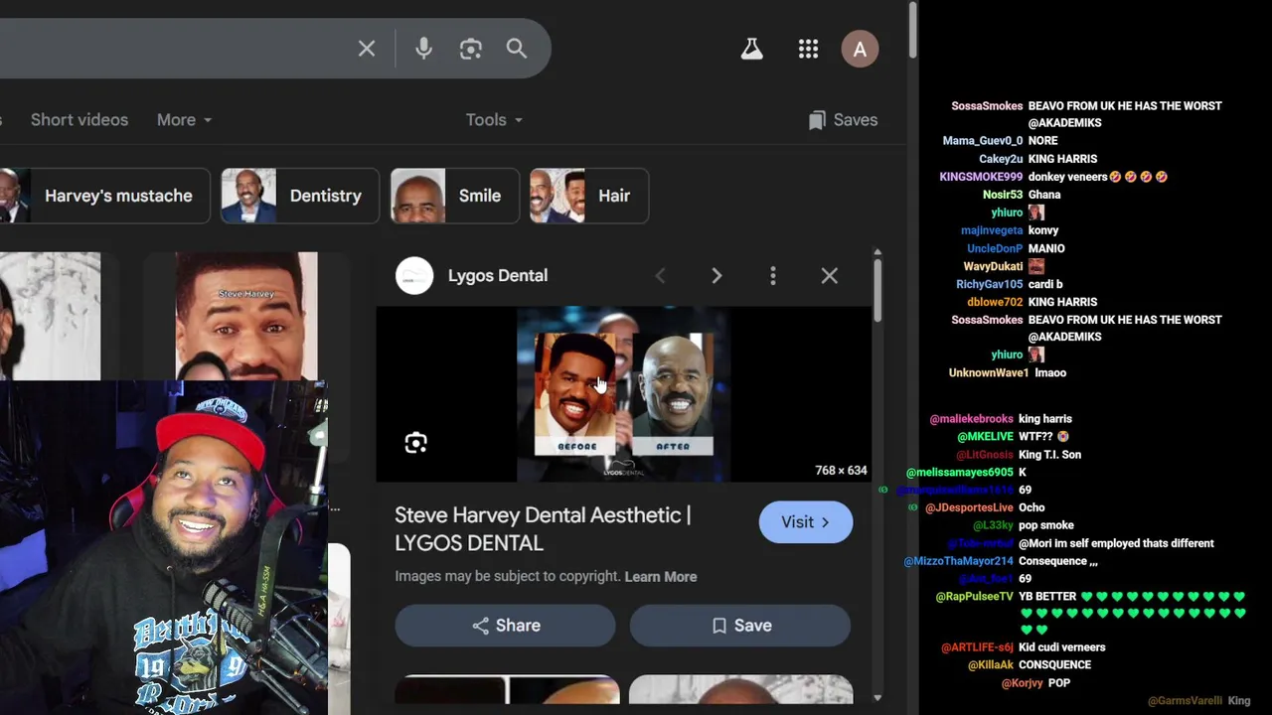Viewport: 1272px width, 715px height.
Task: Open the Lygos Dental source name
Action: [x=498, y=276]
